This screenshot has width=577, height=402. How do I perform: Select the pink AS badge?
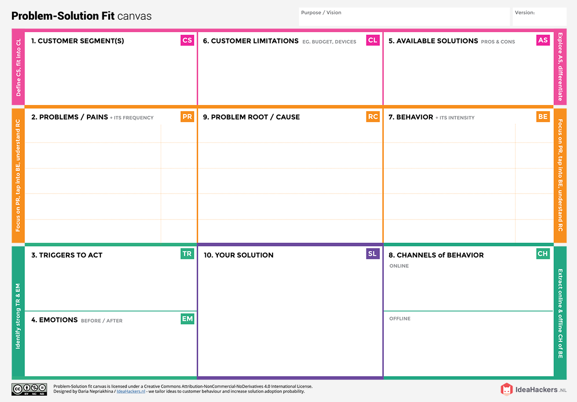[543, 40]
